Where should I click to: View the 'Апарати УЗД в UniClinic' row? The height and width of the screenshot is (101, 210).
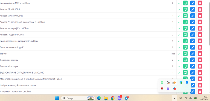point(185,35)
